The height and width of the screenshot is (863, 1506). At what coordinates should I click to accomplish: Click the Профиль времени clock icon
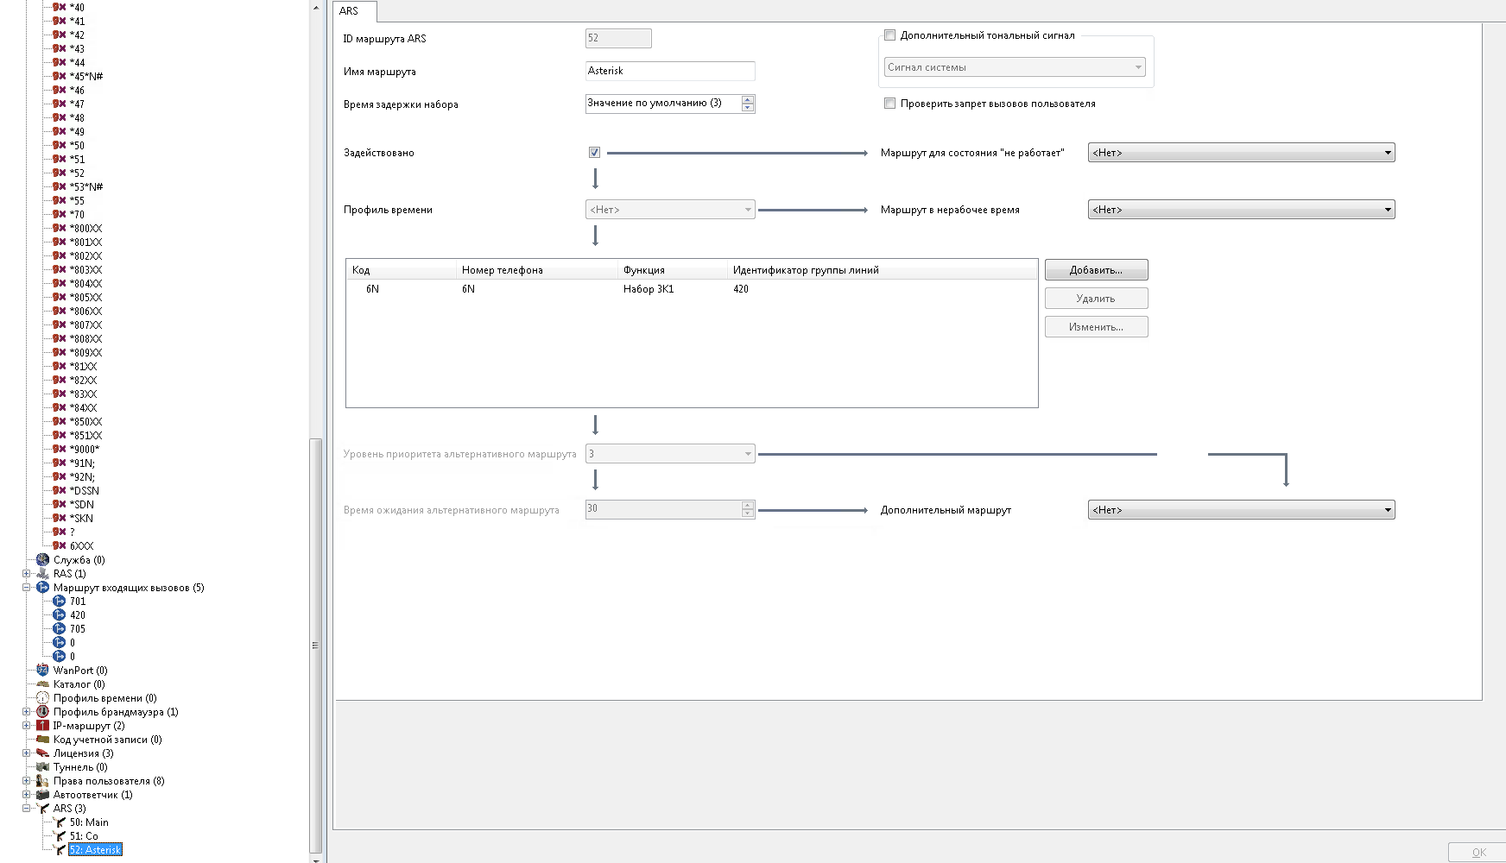[42, 697]
